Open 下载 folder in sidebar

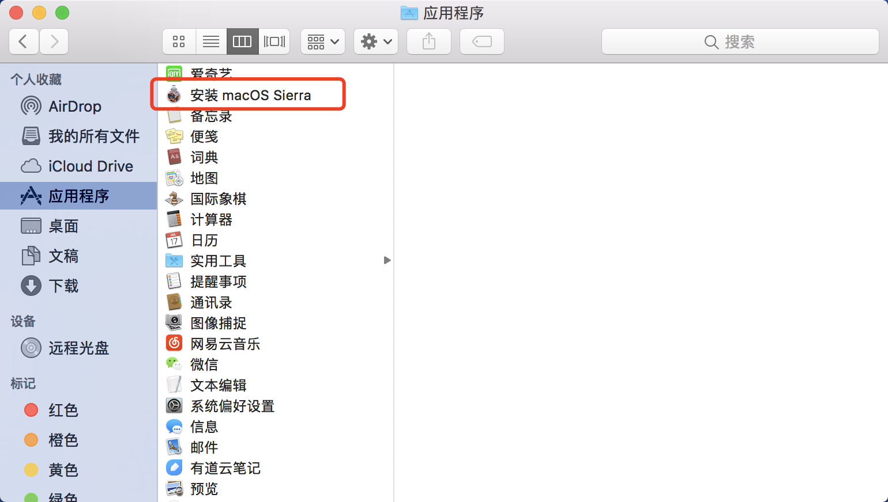coord(63,286)
